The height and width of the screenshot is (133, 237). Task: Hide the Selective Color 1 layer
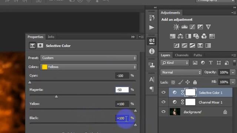(x=163, y=92)
